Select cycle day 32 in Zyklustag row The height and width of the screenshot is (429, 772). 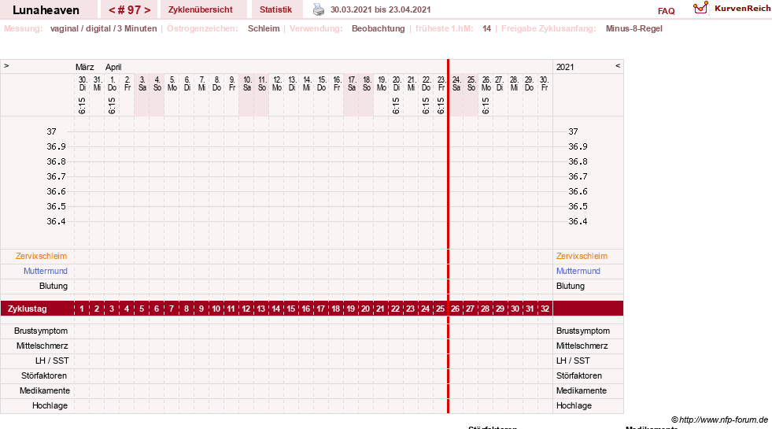coord(545,309)
